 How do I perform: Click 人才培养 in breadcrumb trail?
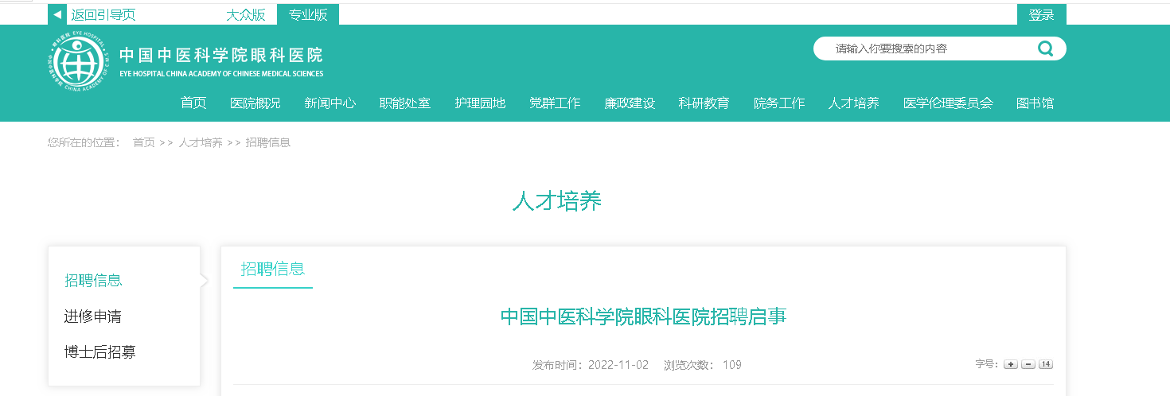pos(201,142)
